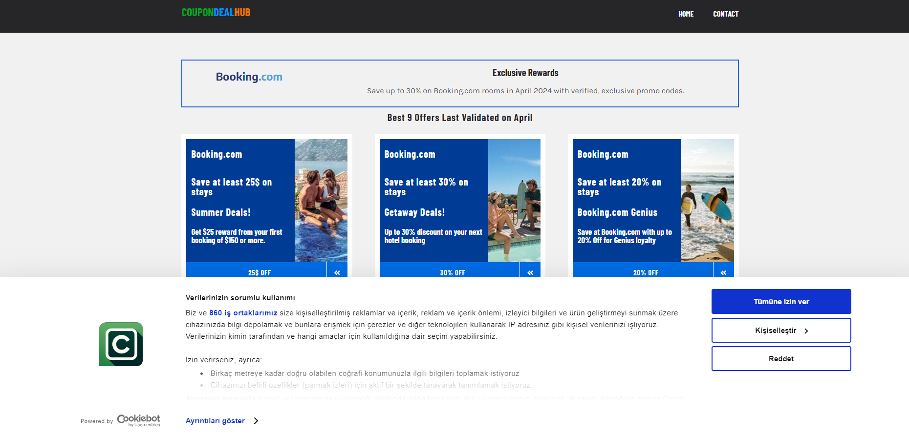The width and height of the screenshot is (909, 434).
Task: Accept all cookies with Tümüne izin ver
Action: coord(781,301)
